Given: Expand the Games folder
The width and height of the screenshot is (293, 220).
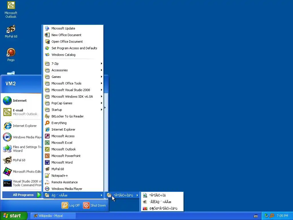Looking at the screenshot, I should (x=73, y=77).
